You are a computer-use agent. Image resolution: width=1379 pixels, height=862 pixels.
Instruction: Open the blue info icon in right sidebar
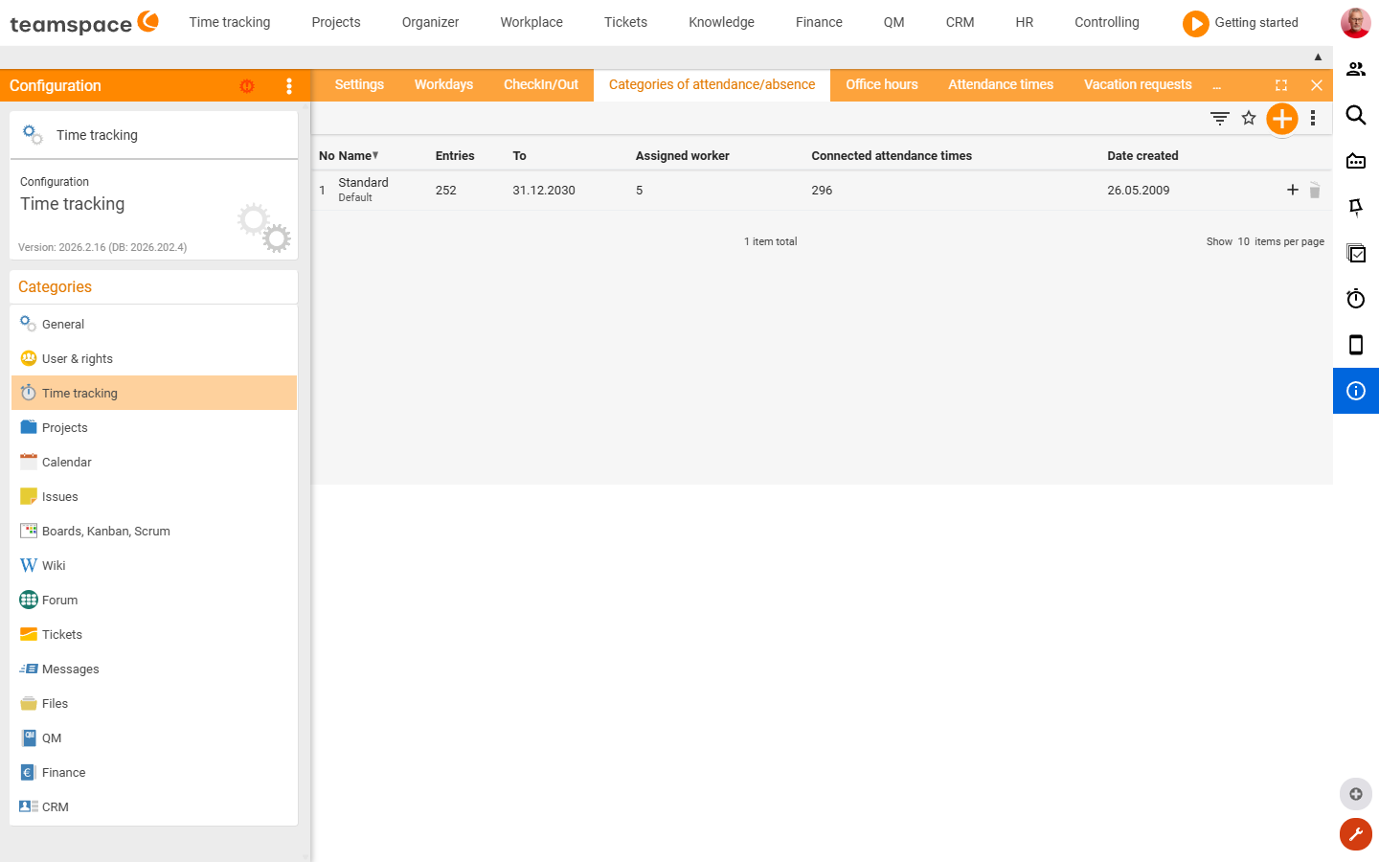click(1356, 391)
